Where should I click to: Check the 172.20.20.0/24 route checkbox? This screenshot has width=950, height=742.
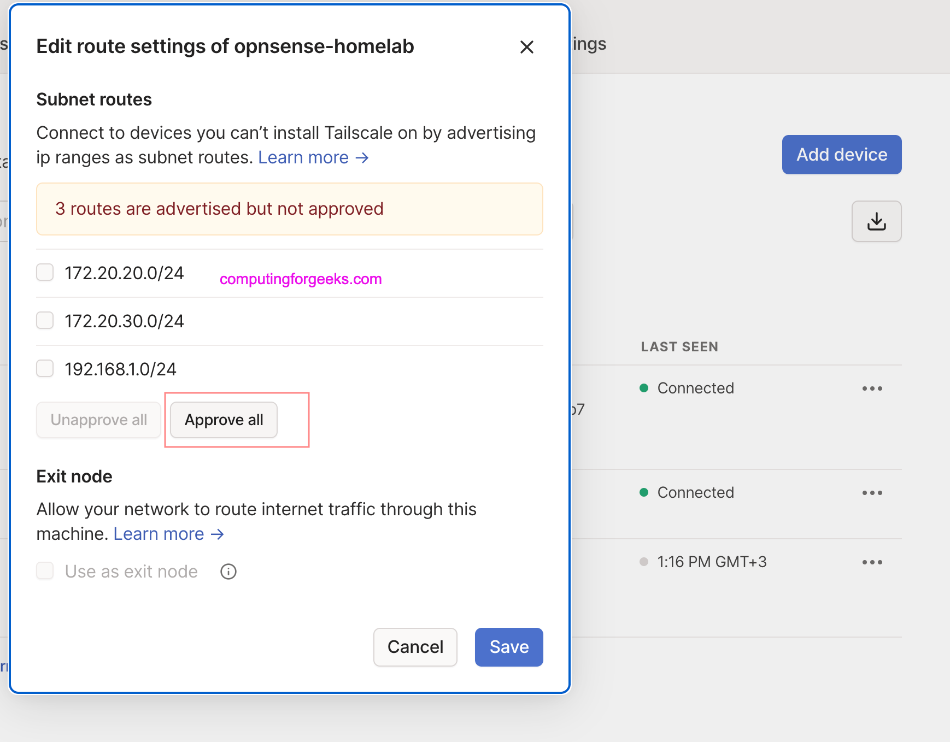(x=44, y=272)
